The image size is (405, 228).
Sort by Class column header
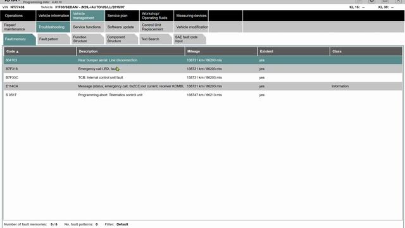tap(366, 51)
